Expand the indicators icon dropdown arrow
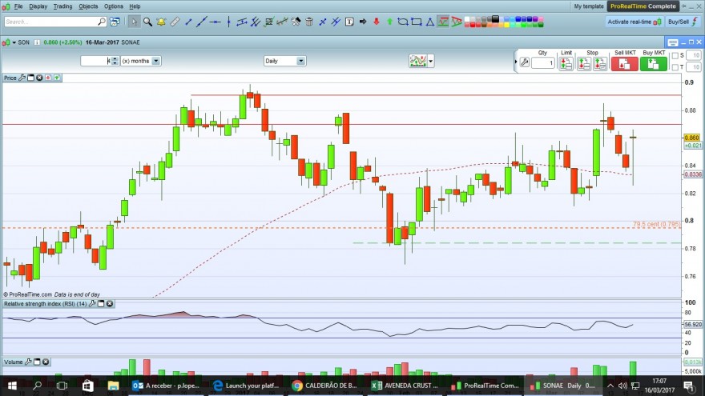The height and width of the screenshot is (396, 705). 431,61
